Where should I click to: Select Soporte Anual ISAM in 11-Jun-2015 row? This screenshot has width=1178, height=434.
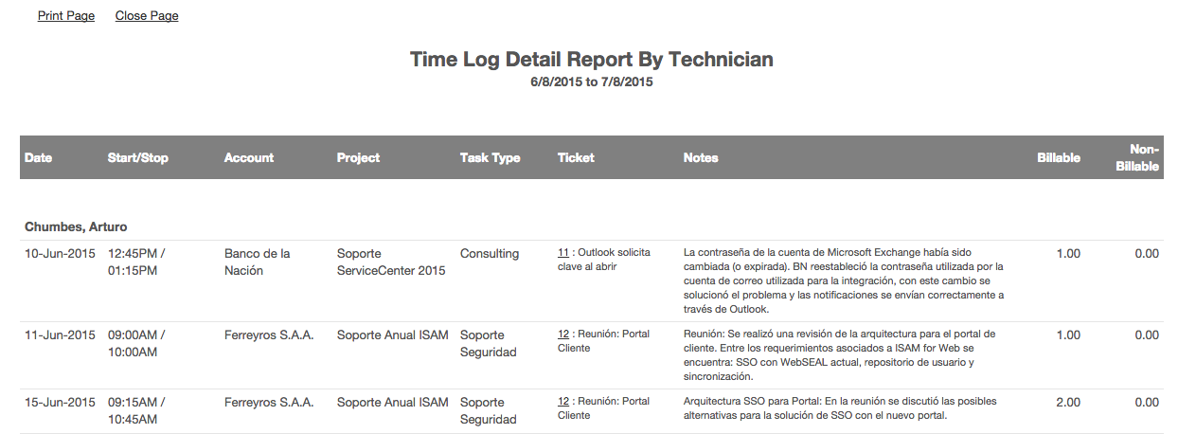tap(393, 335)
